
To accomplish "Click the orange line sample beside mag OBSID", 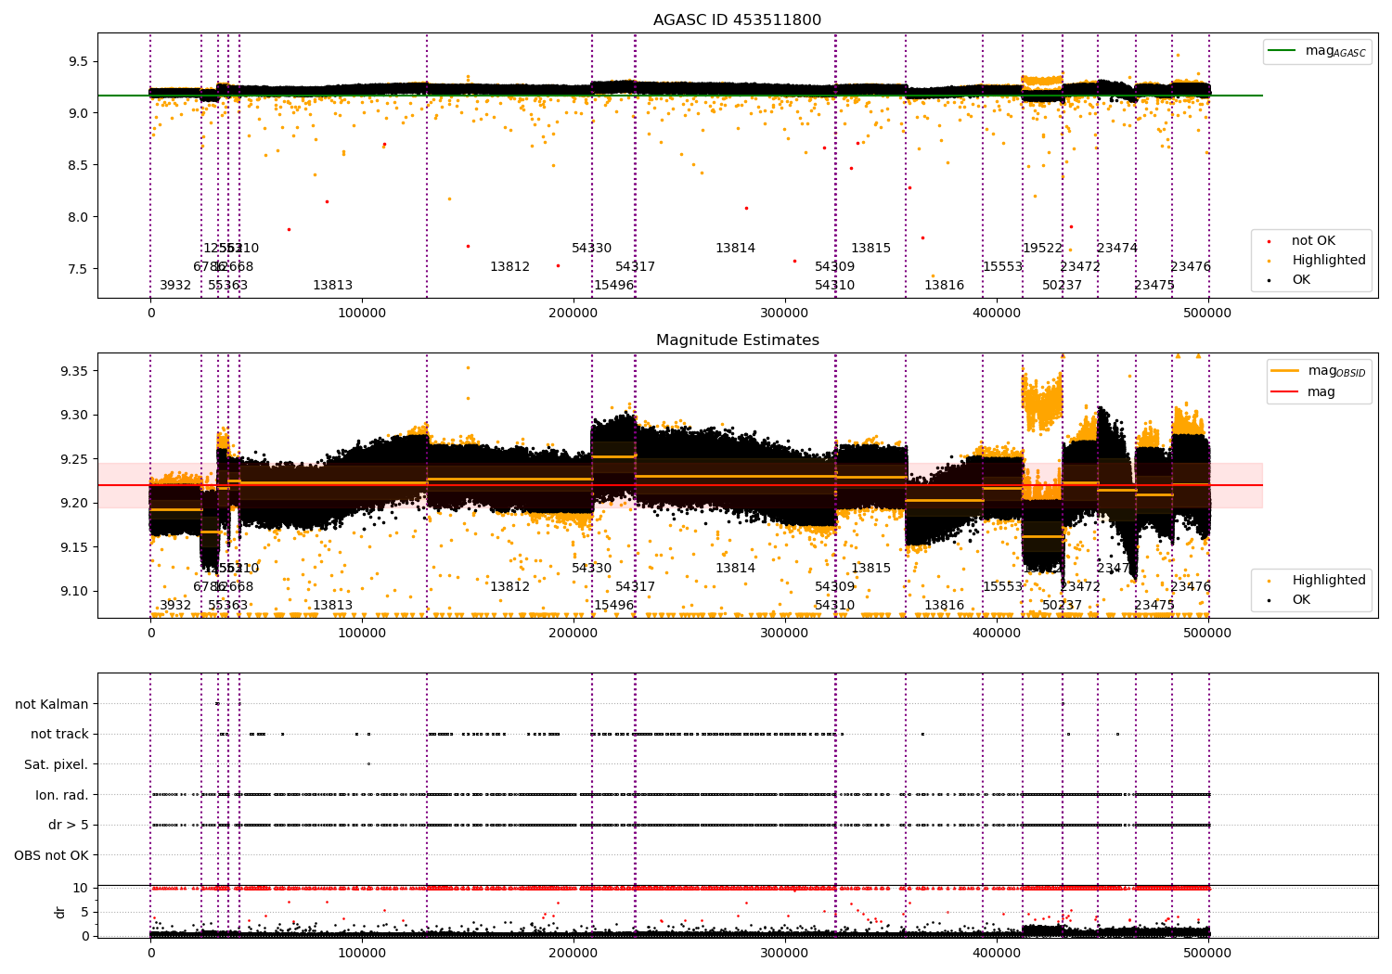I will click(1285, 371).
